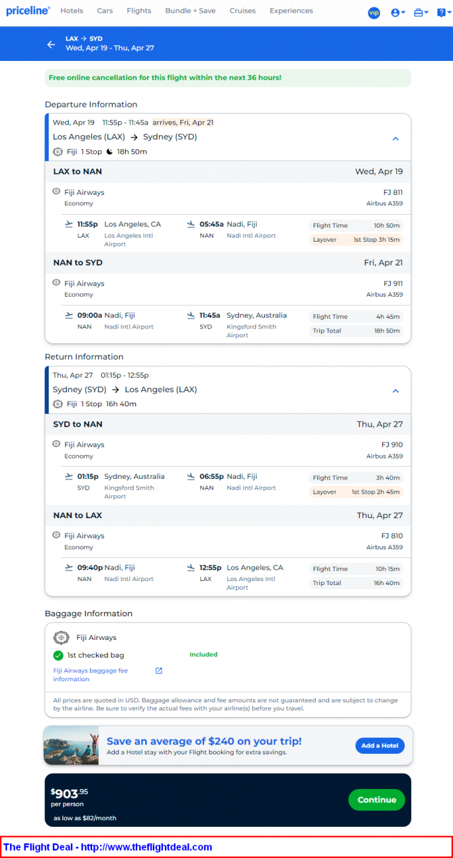Click the 'SYD to NAN' segment heading
Image resolution: width=453 pixels, height=858 pixels.
tap(78, 424)
